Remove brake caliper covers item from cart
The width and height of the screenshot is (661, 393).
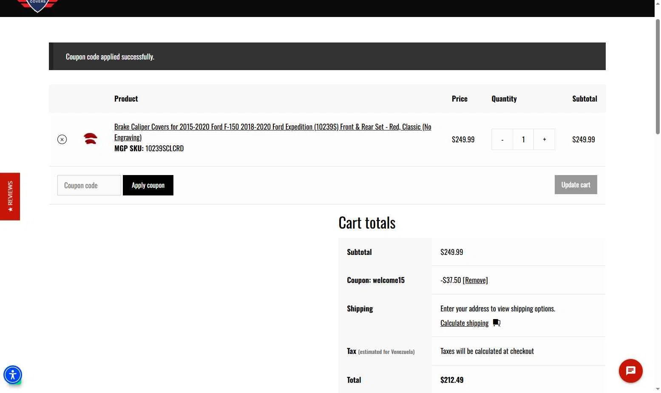coord(62,139)
